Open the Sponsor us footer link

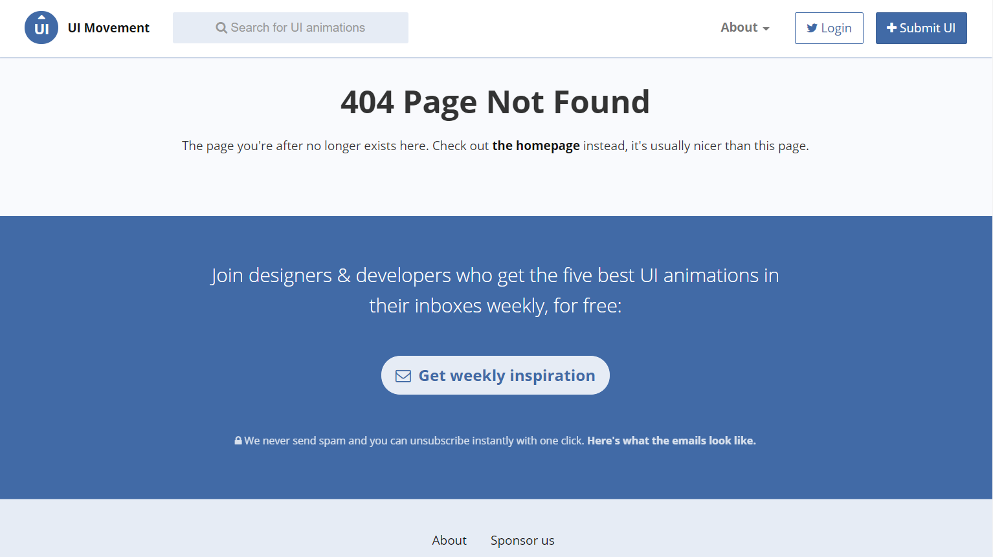522,540
